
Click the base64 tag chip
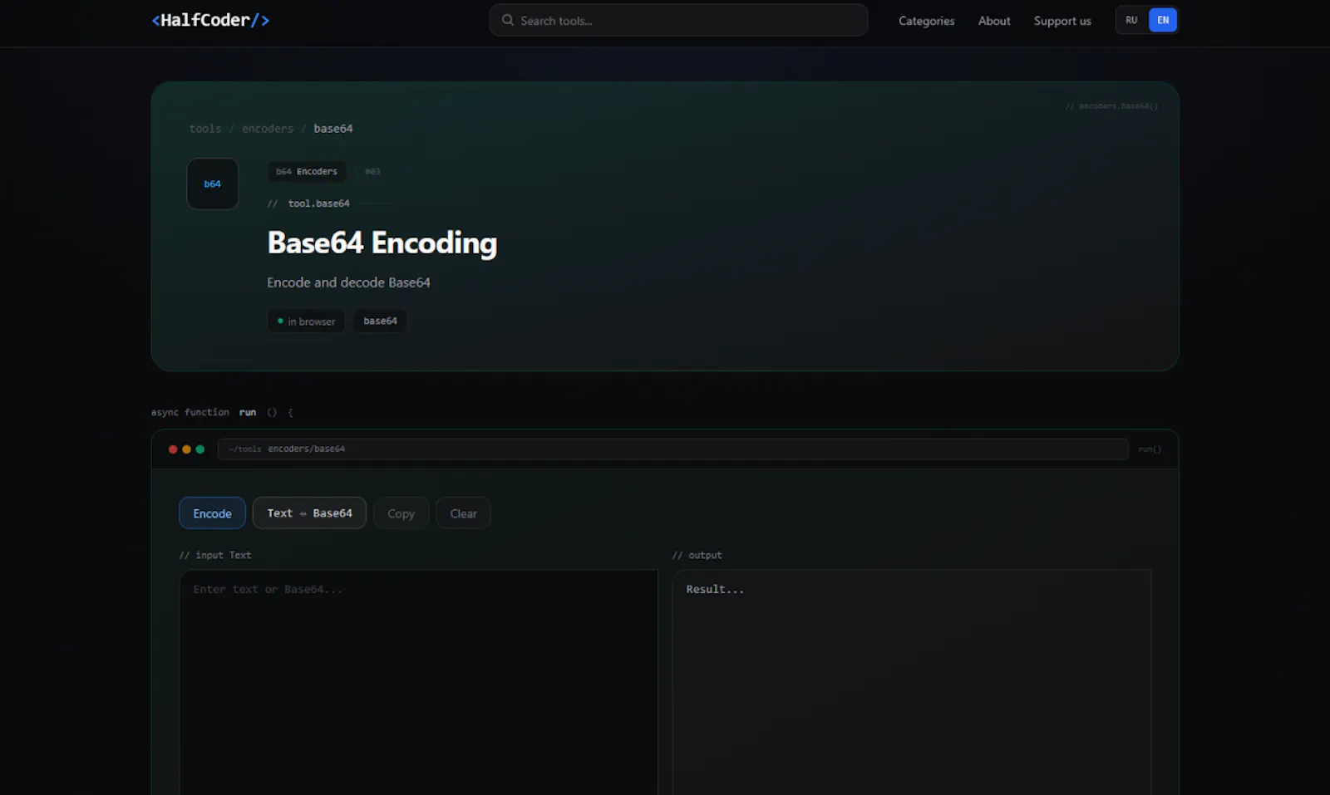tap(380, 321)
